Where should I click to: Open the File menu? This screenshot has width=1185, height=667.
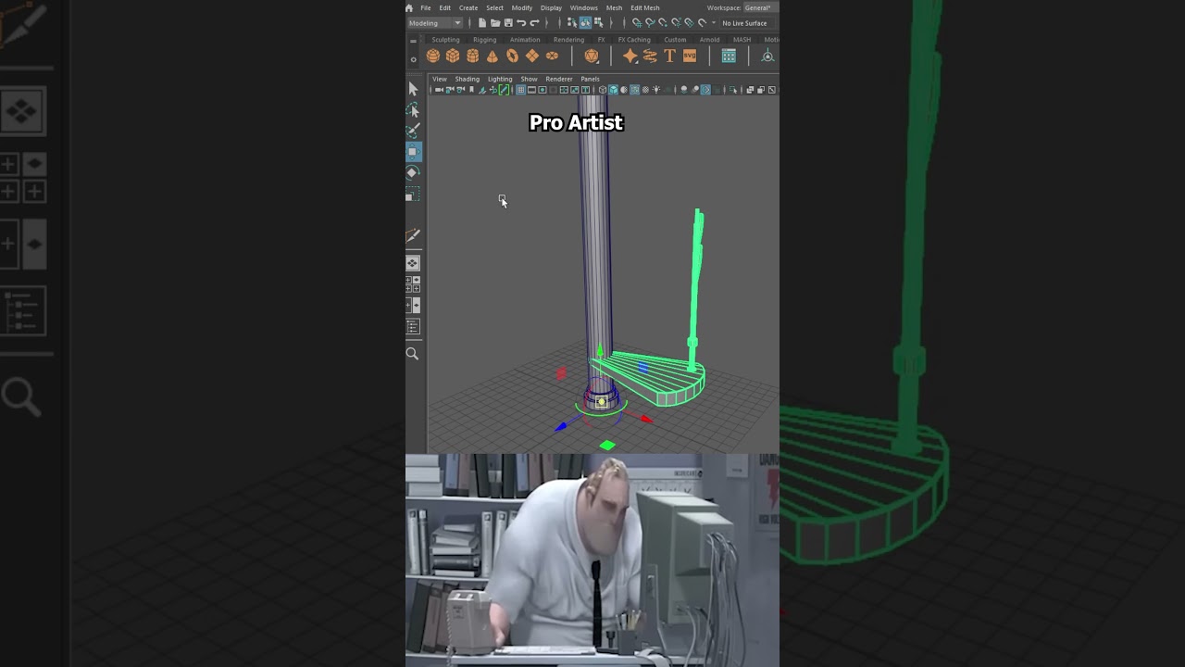click(x=426, y=7)
